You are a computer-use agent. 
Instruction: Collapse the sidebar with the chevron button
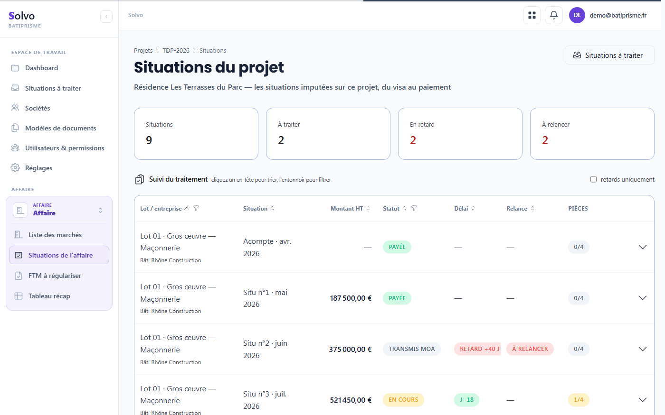[x=106, y=17]
